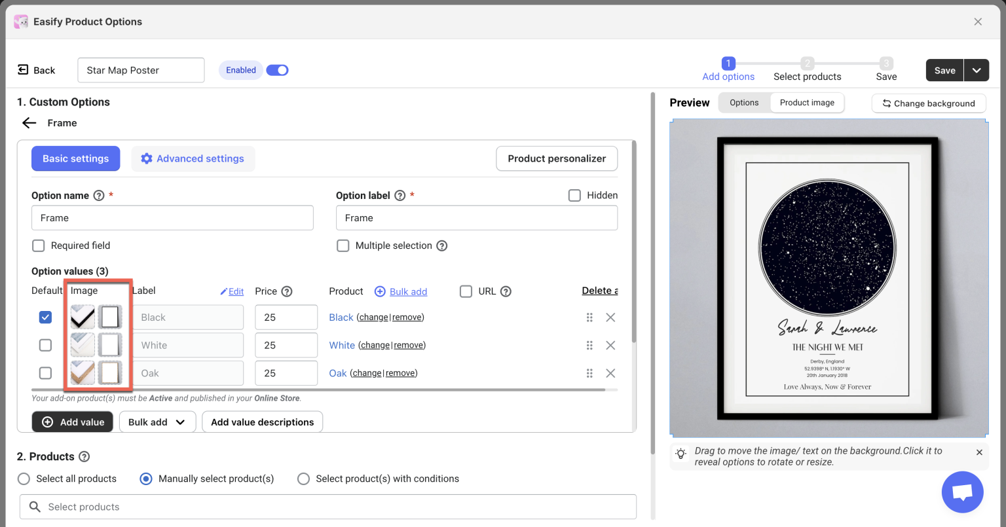Click the Price help icon

287,291
